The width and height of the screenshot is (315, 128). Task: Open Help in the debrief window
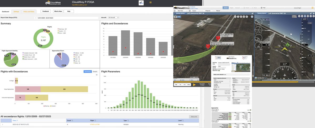coord(264,8)
